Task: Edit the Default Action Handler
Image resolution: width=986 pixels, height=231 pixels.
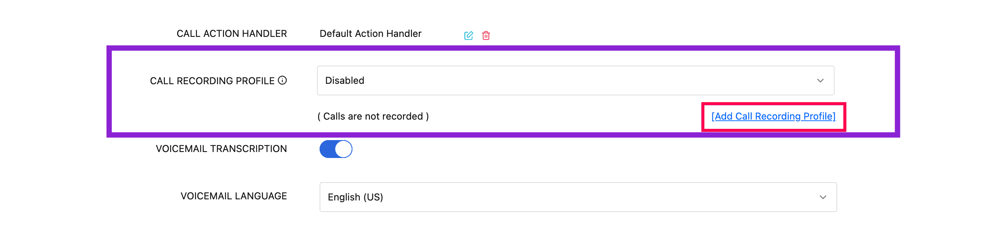Action: click(468, 35)
